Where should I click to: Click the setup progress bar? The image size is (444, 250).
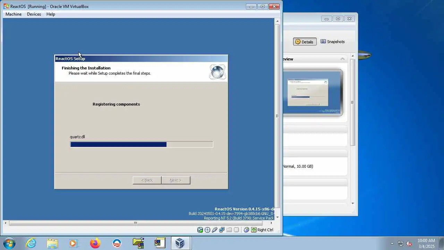[142, 144]
